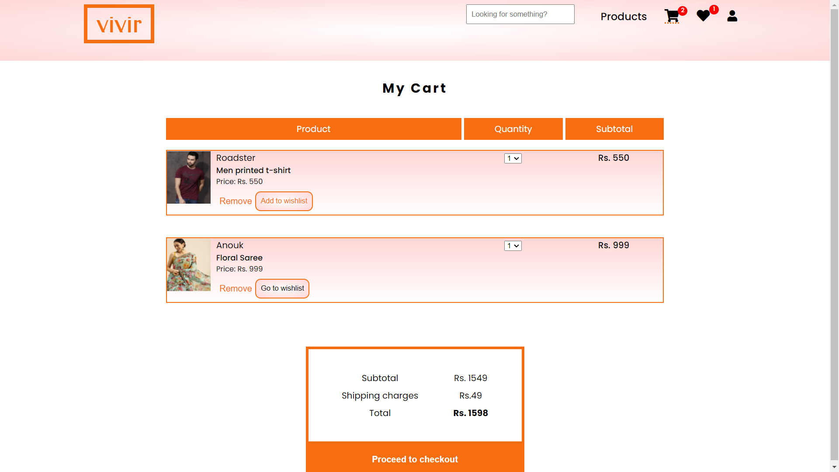Click the Subtotal column header
Screen dimensions: 839x472
614,129
